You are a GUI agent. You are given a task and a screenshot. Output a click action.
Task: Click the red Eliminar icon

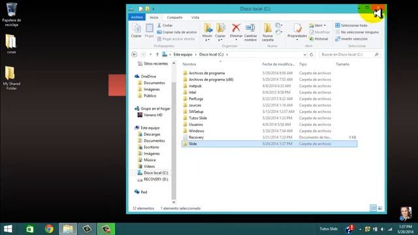point(236,27)
